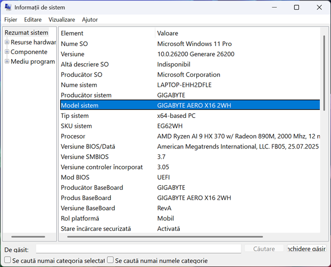The width and height of the screenshot is (331, 267).
Task: Click the value x64-based PC
Action: click(x=176, y=115)
